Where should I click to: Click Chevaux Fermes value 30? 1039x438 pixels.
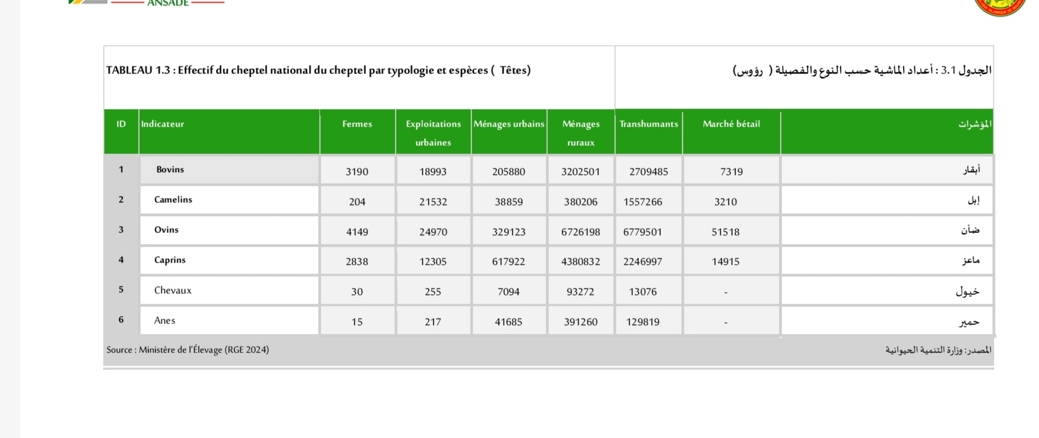tap(357, 292)
